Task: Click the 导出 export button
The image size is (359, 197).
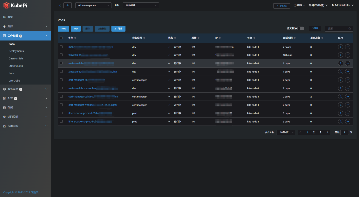Action: point(118,29)
